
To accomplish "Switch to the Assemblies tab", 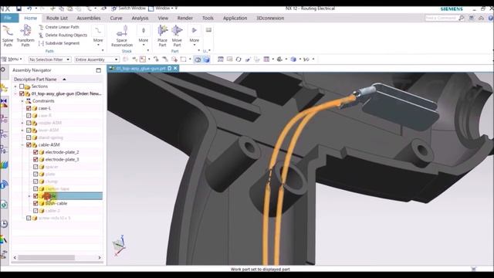I will pos(89,18).
